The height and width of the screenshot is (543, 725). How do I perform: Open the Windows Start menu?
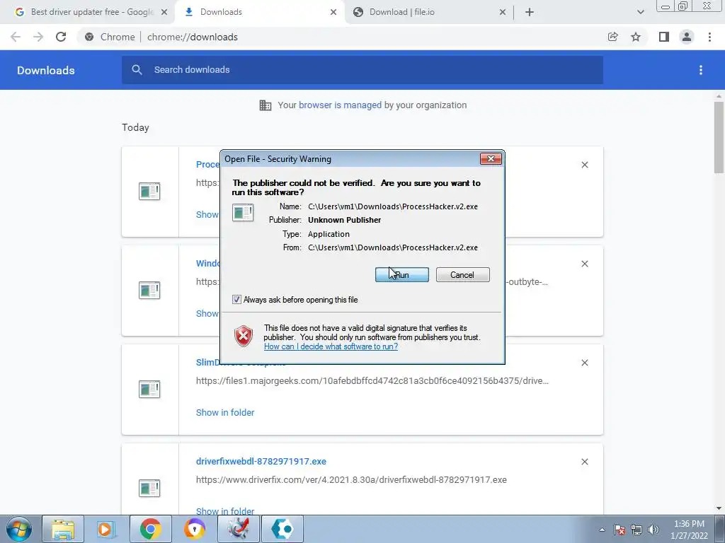(19, 529)
